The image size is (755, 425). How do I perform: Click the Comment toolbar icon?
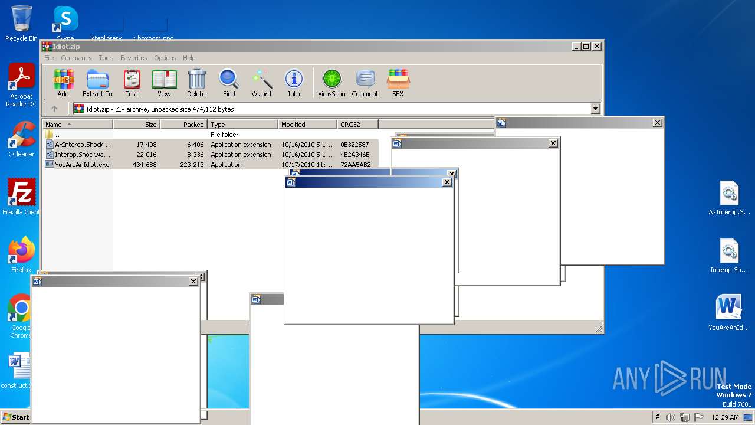point(365,83)
